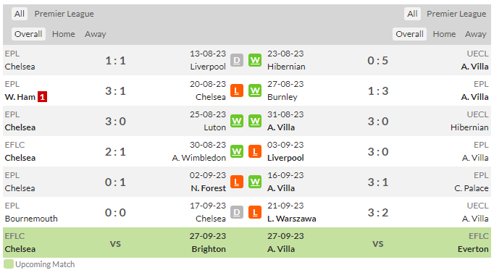This screenshot has width=494, height=278.
Task: Click the D badge for Bournemouth vs Chelsea
Action: click(x=237, y=212)
